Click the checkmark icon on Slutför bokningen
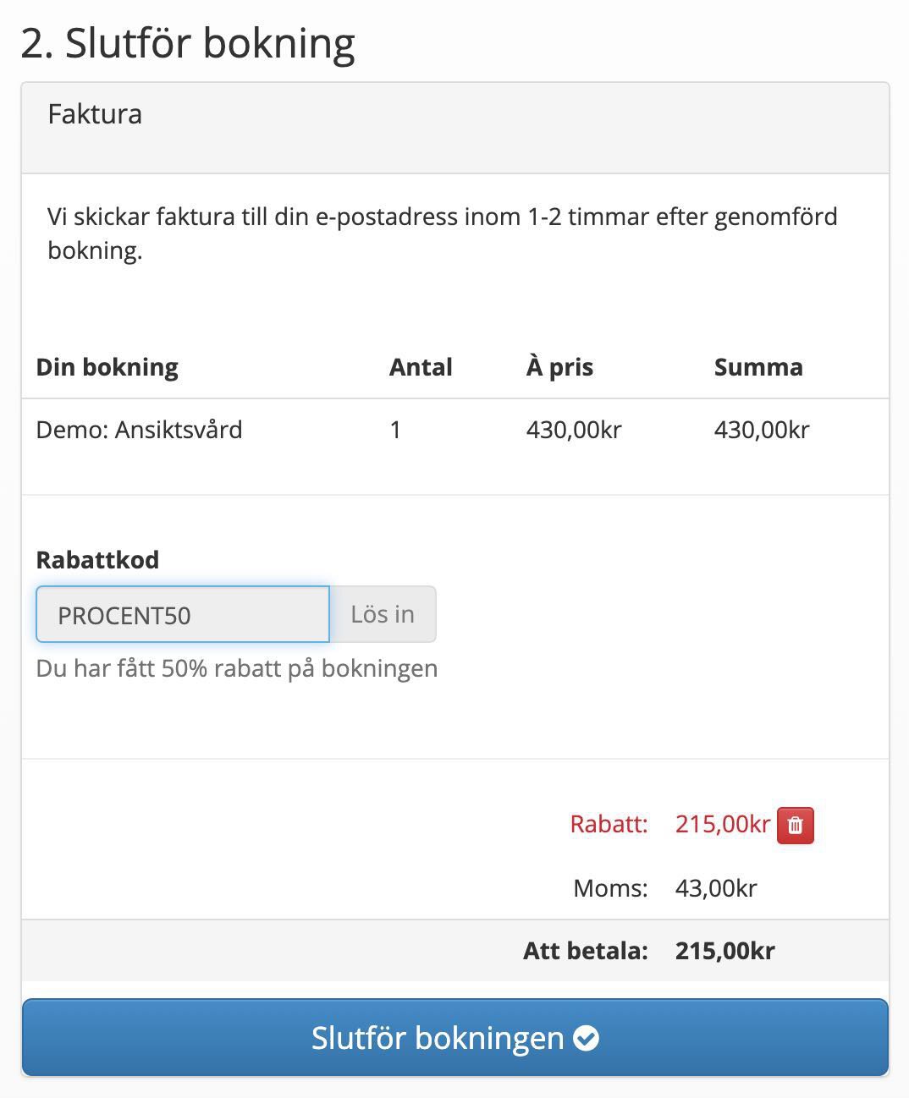Screen dimensions: 909x1098 tap(587, 1038)
